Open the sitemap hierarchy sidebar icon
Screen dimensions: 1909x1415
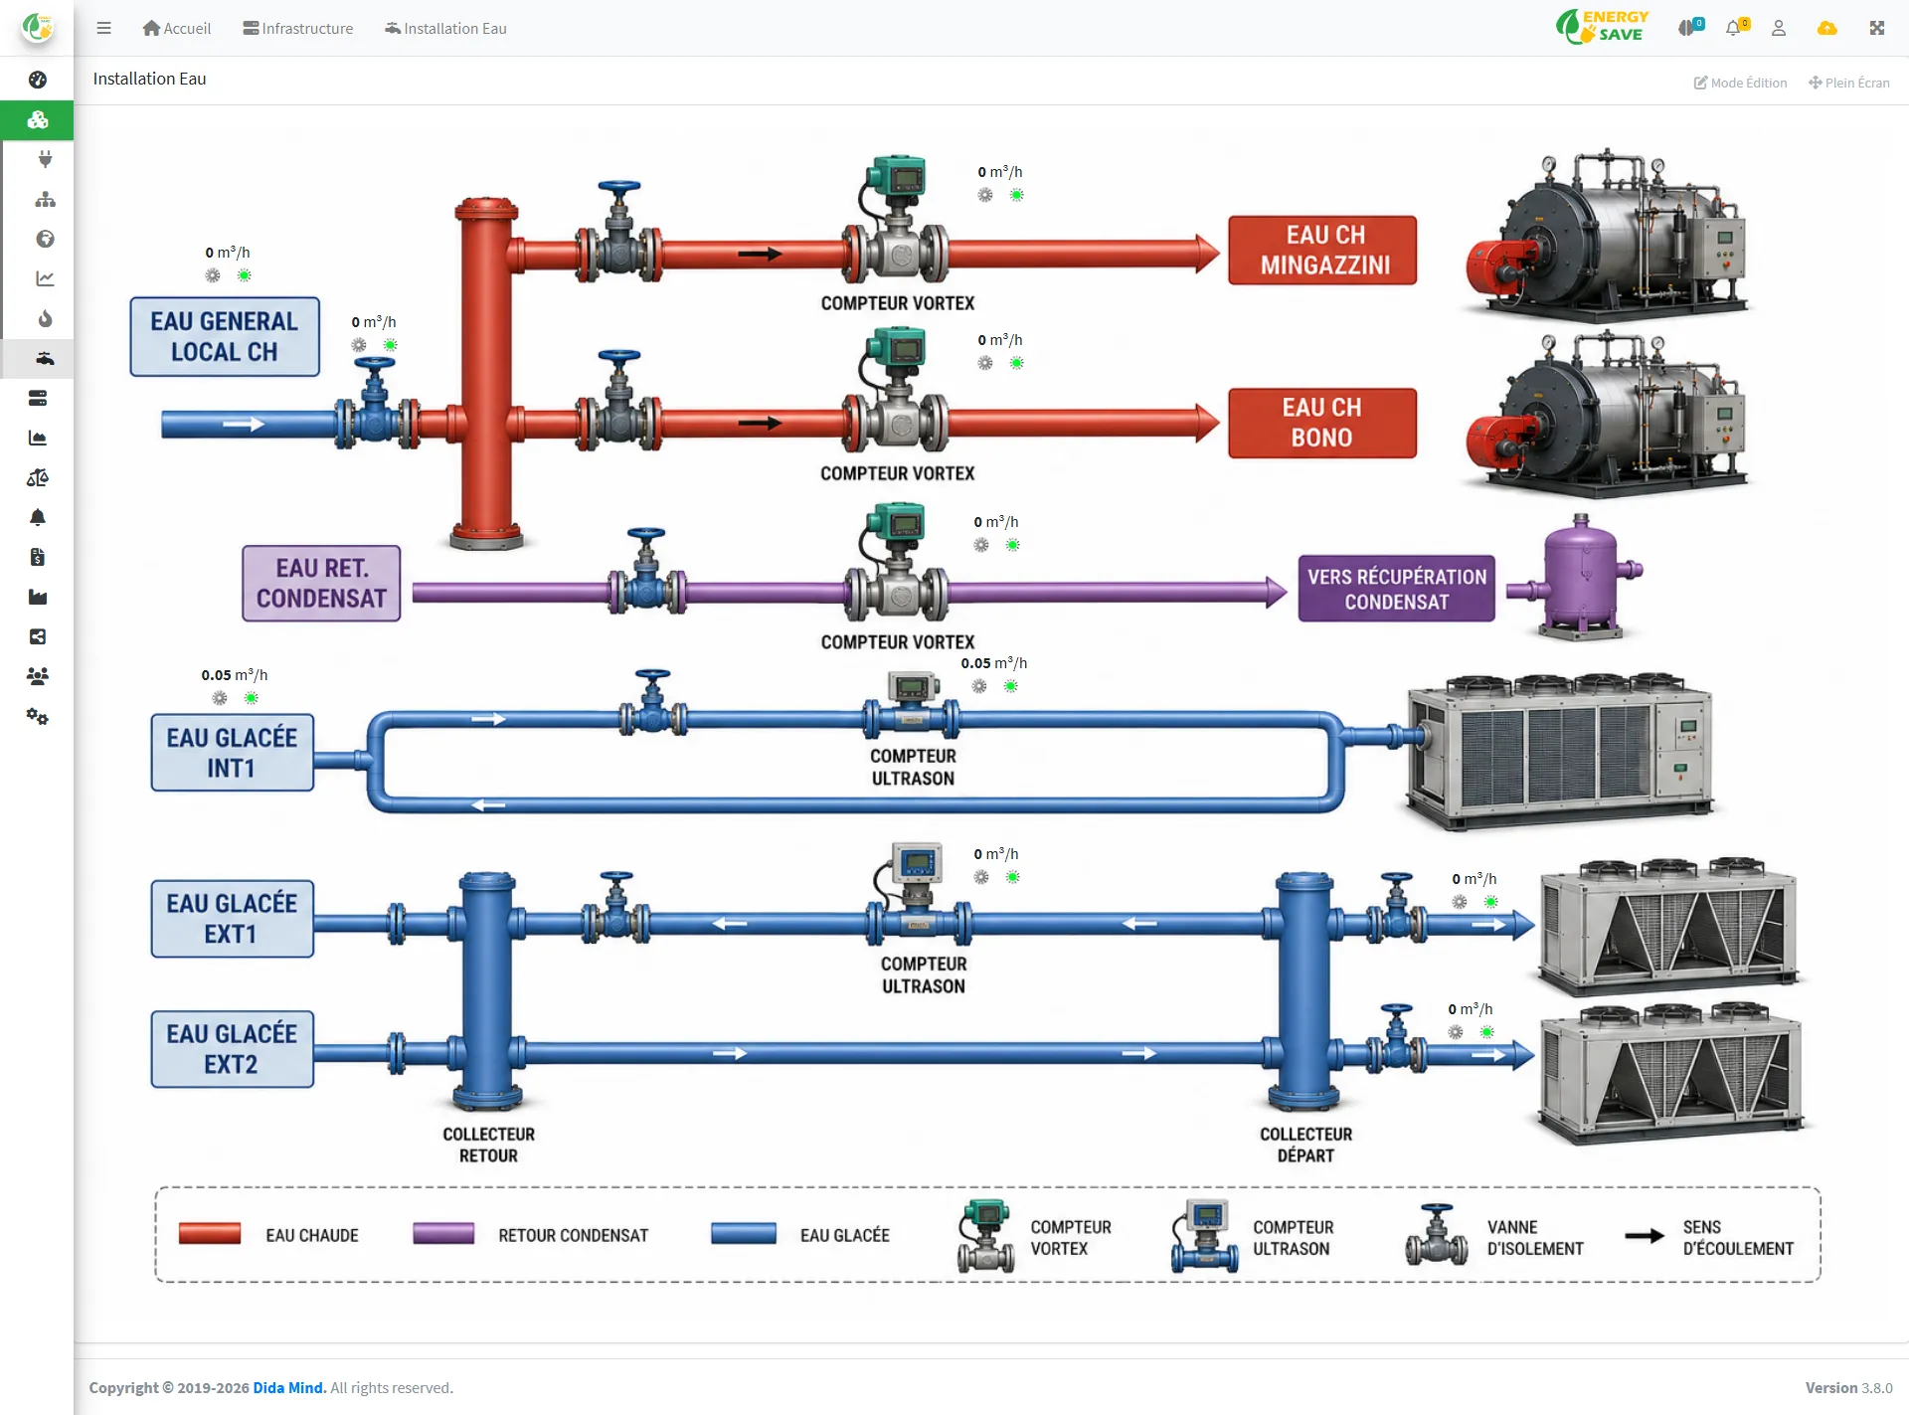[45, 199]
